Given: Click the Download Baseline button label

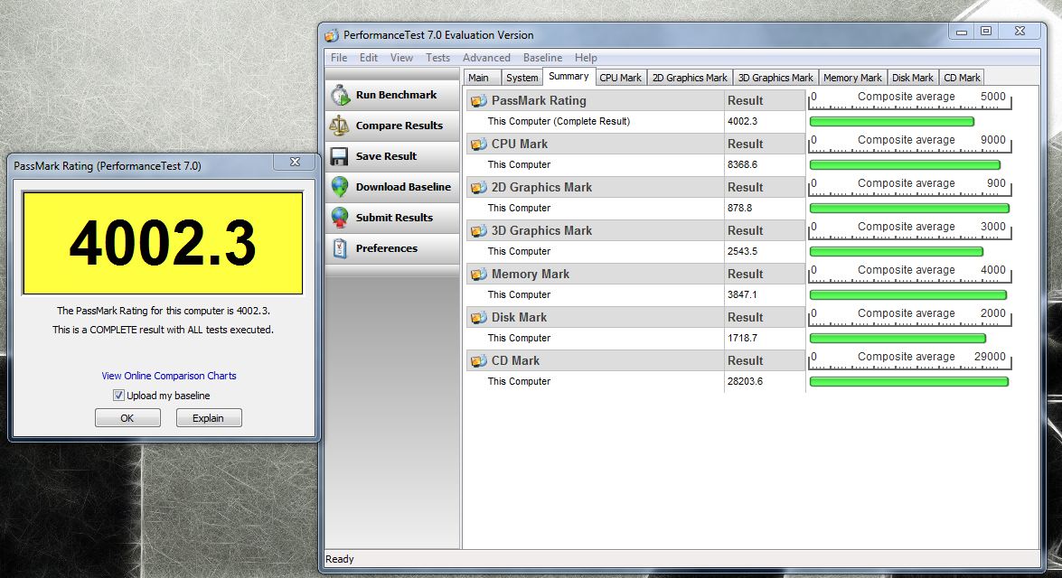Looking at the screenshot, I should (x=403, y=187).
